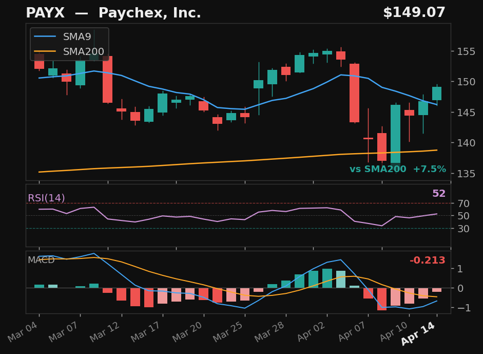This screenshot has width=483, height=354.
Task: Click the 145 price axis label
Action: tap(466, 113)
